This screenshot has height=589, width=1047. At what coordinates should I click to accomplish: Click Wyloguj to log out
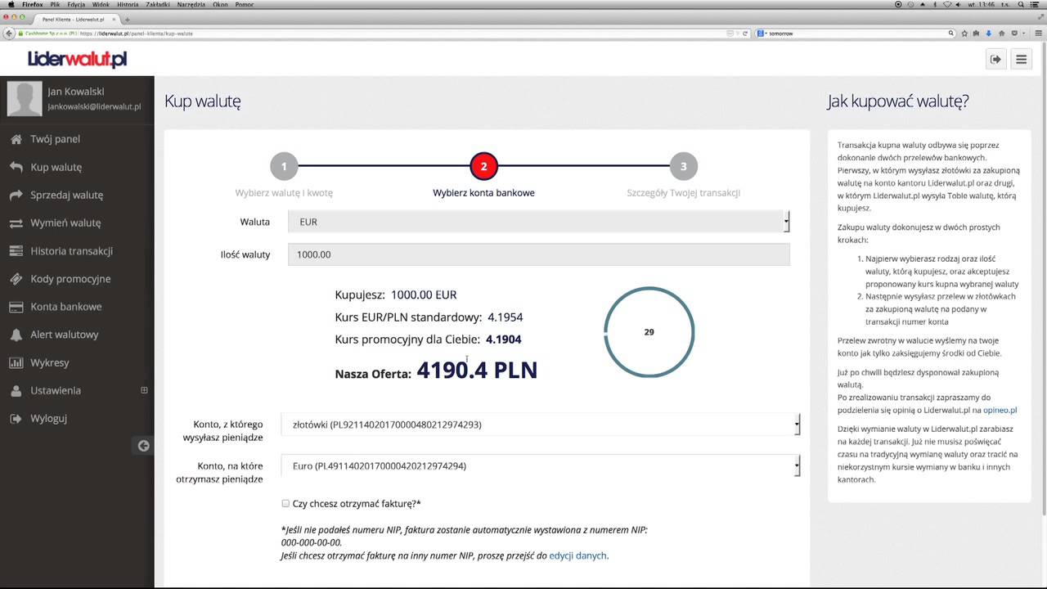point(49,418)
